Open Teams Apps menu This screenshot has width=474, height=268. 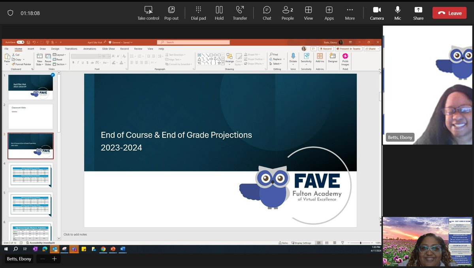(x=329, y=13)
